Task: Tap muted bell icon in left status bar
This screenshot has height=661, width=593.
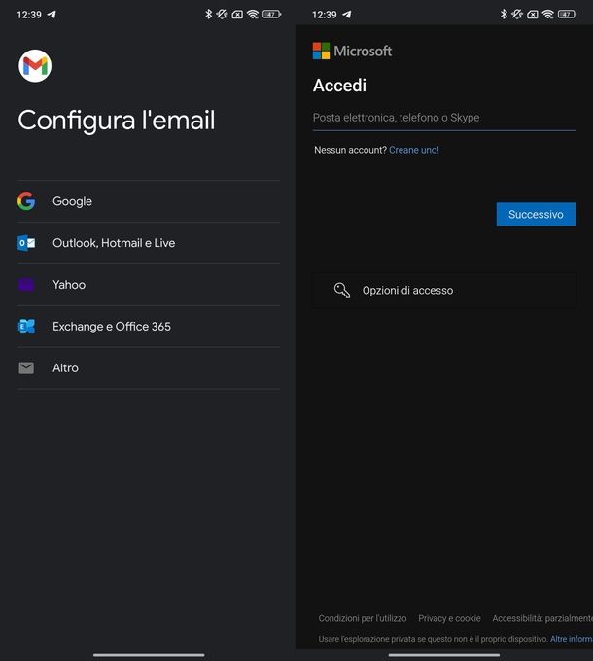Action: [222, 15]
